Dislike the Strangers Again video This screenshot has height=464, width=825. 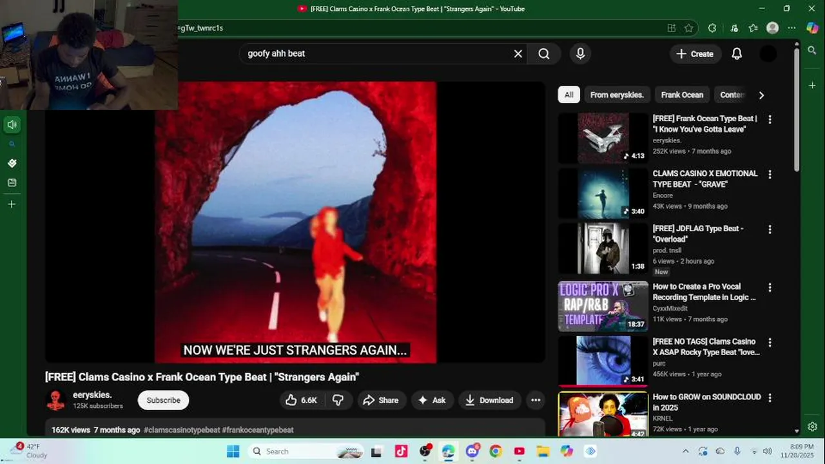[x=338, y=400]
